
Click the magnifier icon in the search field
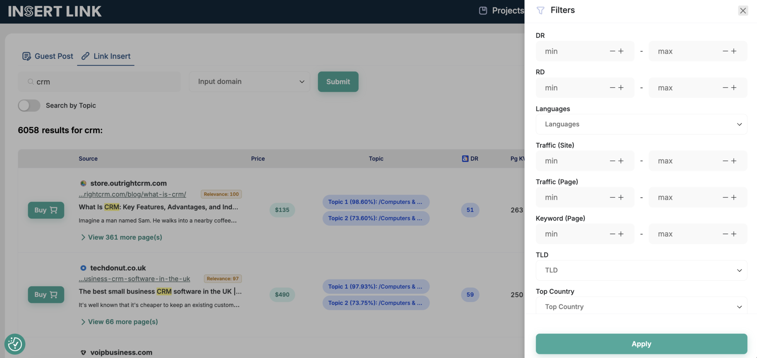coord(30,82)
